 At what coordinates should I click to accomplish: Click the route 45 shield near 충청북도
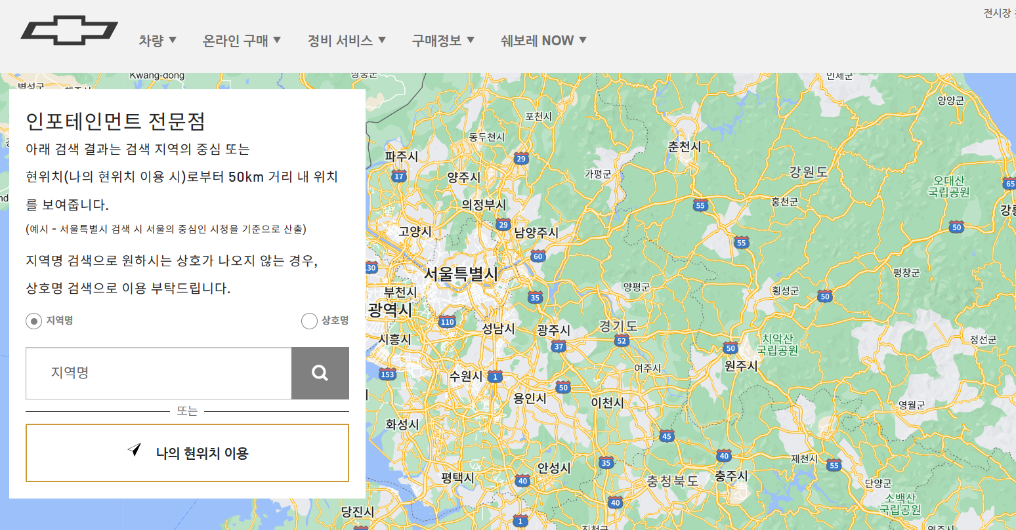667,434
